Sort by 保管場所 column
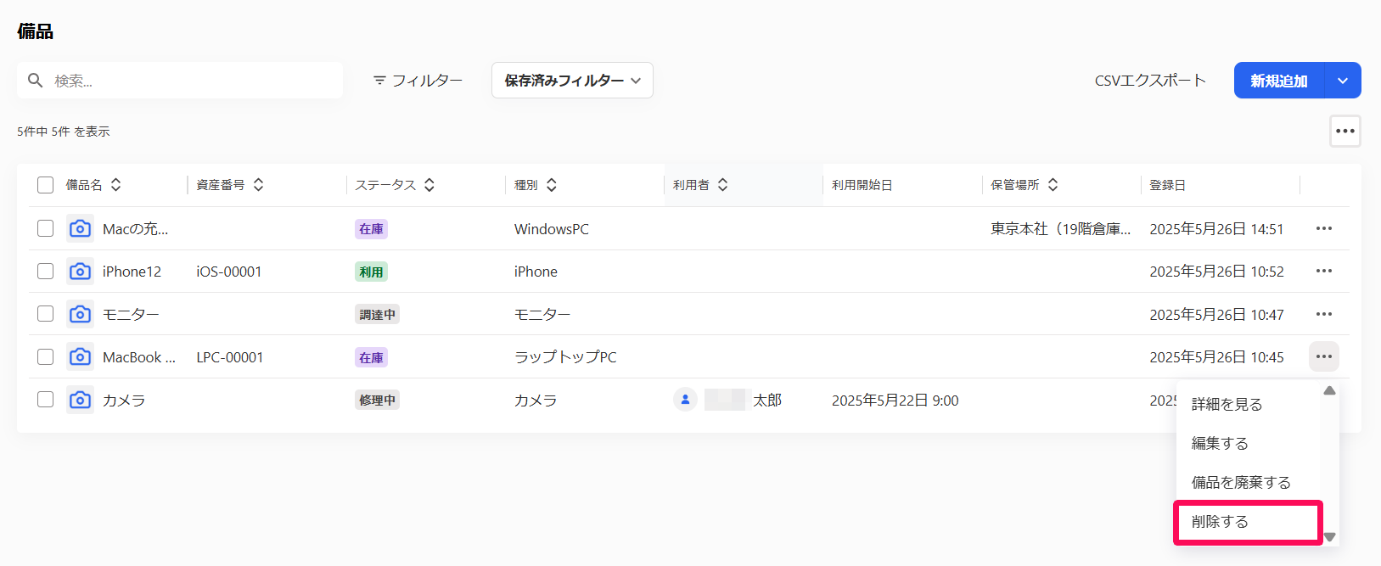1381x566 pixels. (1053, 185)
